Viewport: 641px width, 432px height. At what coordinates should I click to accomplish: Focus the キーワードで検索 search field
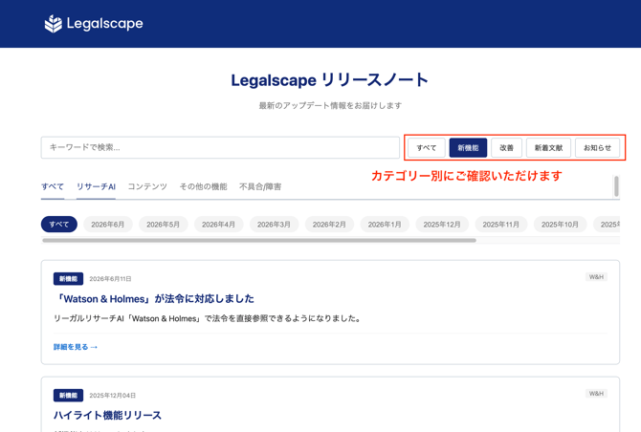click(220, 147)
